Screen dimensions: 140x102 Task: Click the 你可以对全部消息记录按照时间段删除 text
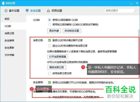coord(67,62)
